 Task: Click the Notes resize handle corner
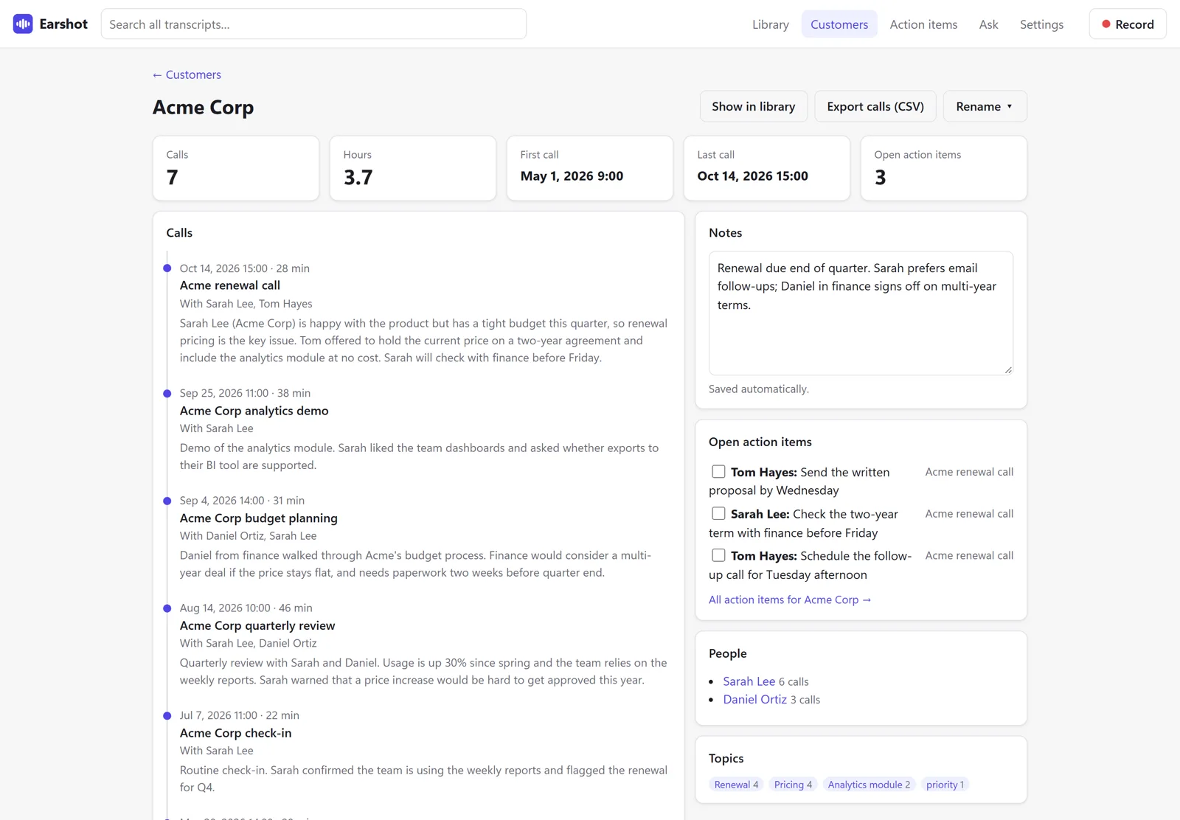click(1008, 369)
